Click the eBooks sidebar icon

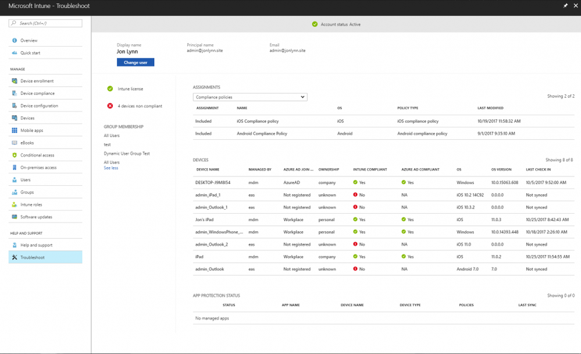point(15,143)
